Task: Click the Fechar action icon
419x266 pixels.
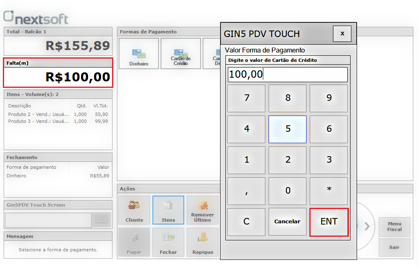Action: tap(168, 242)
